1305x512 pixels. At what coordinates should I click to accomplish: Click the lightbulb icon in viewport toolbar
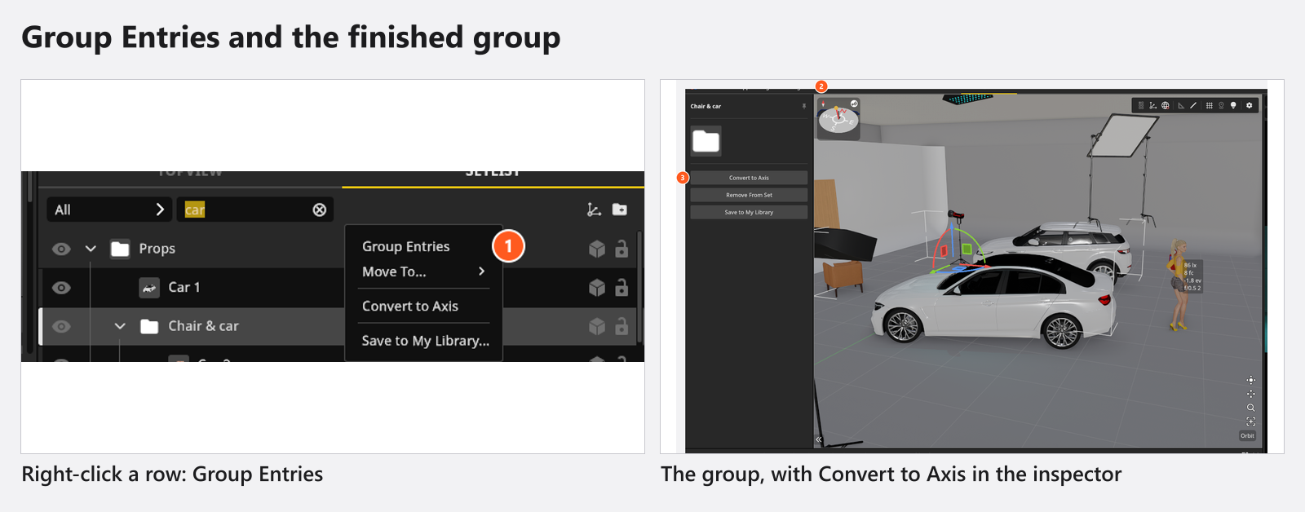(1233, 105)
